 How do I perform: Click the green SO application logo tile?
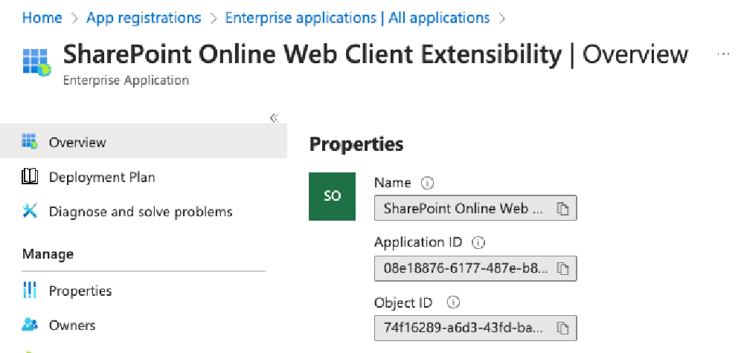click(332, 196)
